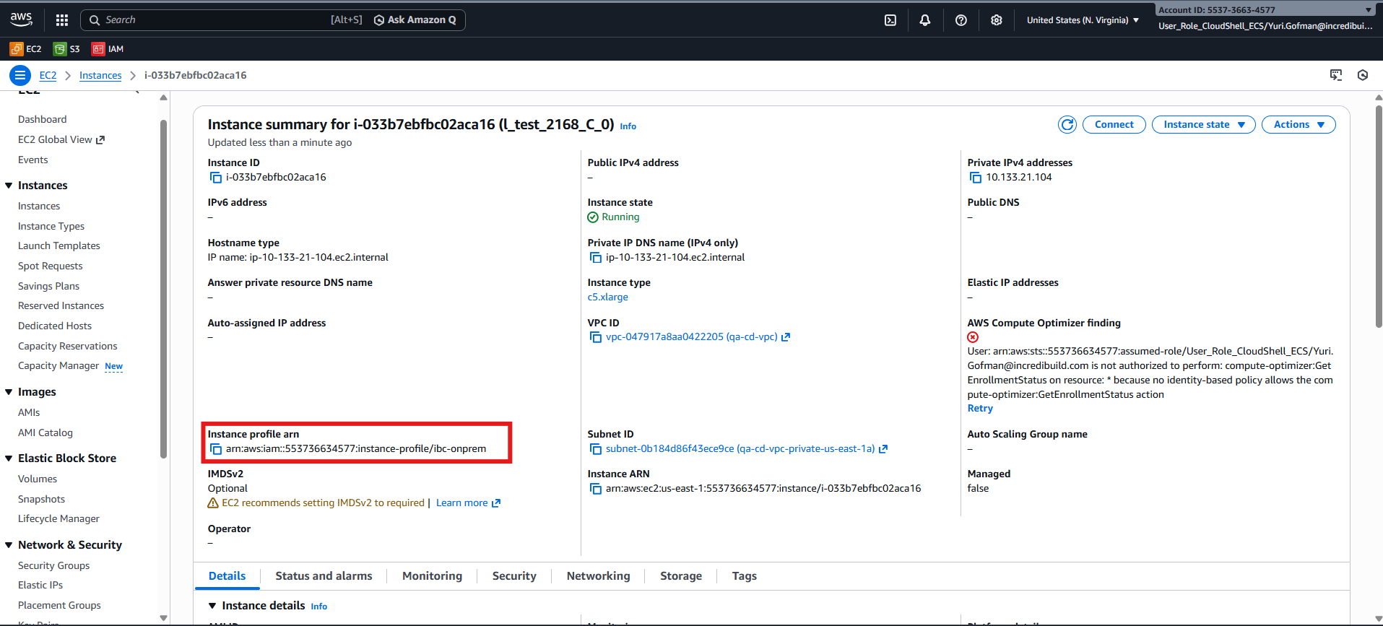Open AMI Catalog in sidebar
1383x626 pixels.
(x=45, y=433)
